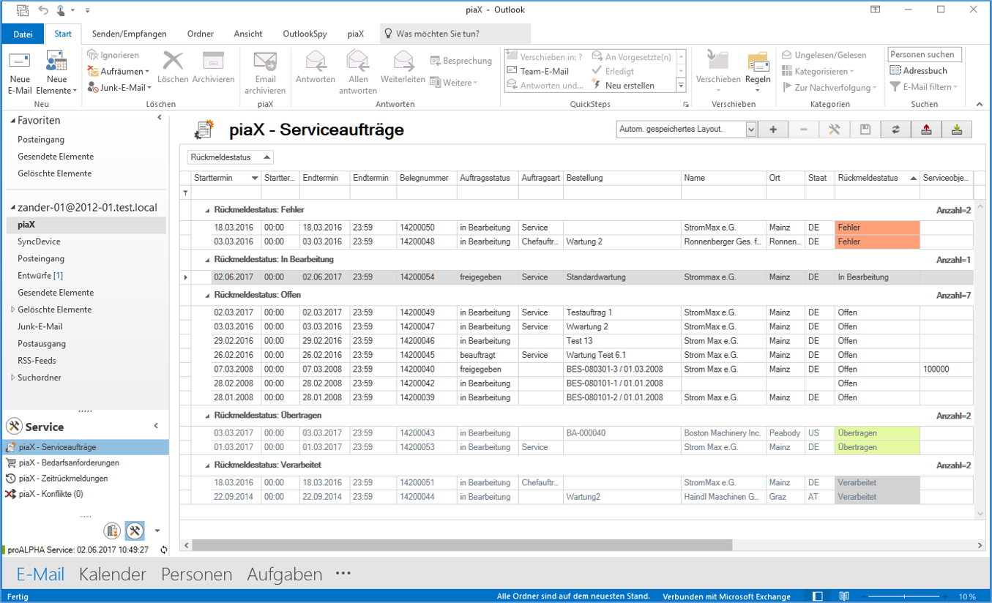This screenshot has width=992, height=603.
Task: Click the sync icon beside the proALPHA Service status
Action: [163, 550]
